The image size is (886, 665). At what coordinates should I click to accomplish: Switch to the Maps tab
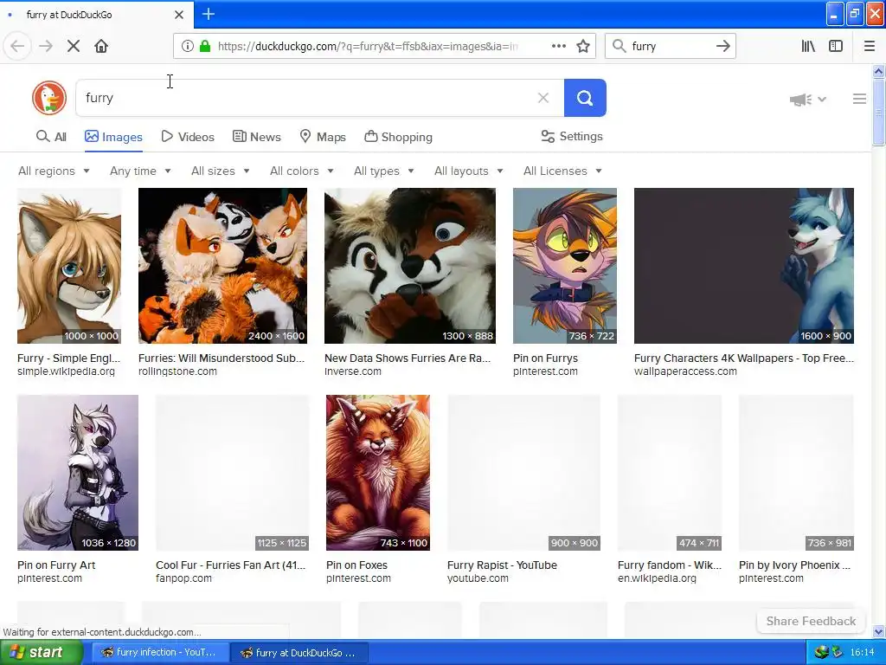[x=323, y=137]
